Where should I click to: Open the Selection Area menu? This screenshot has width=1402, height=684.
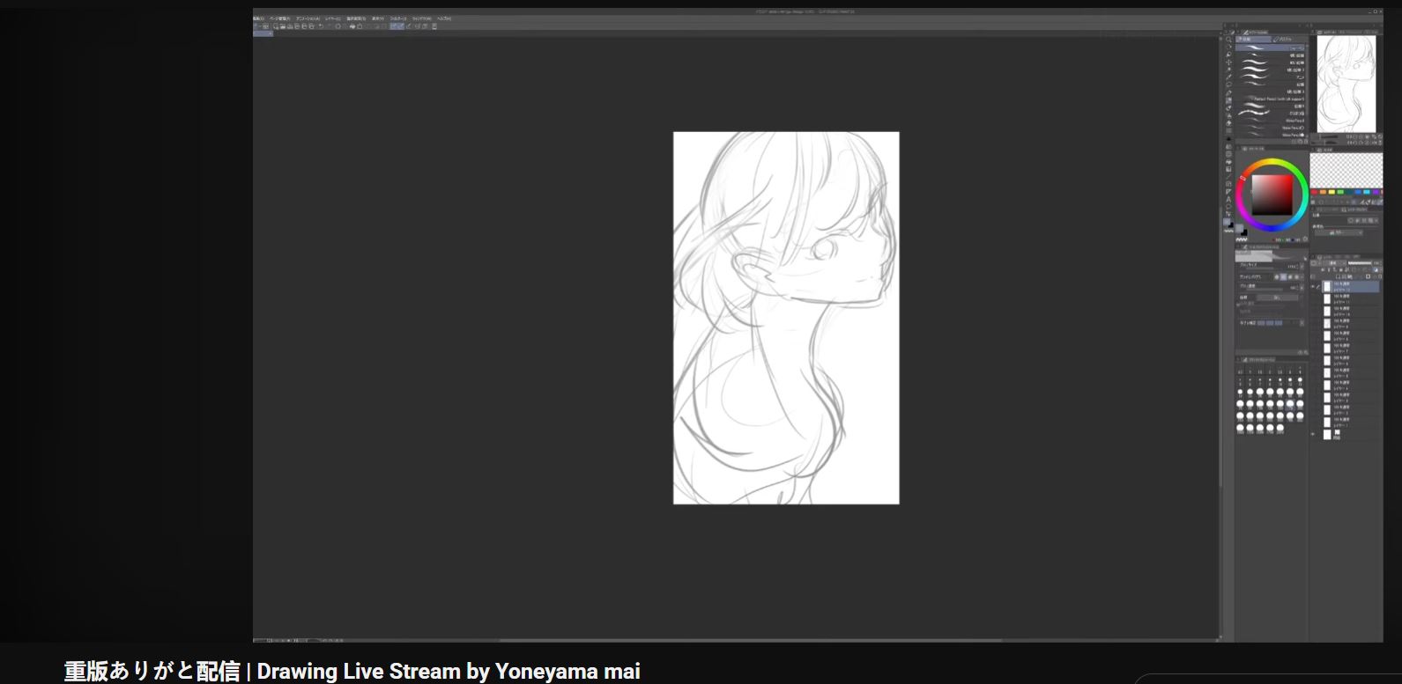tap(356, 18)
